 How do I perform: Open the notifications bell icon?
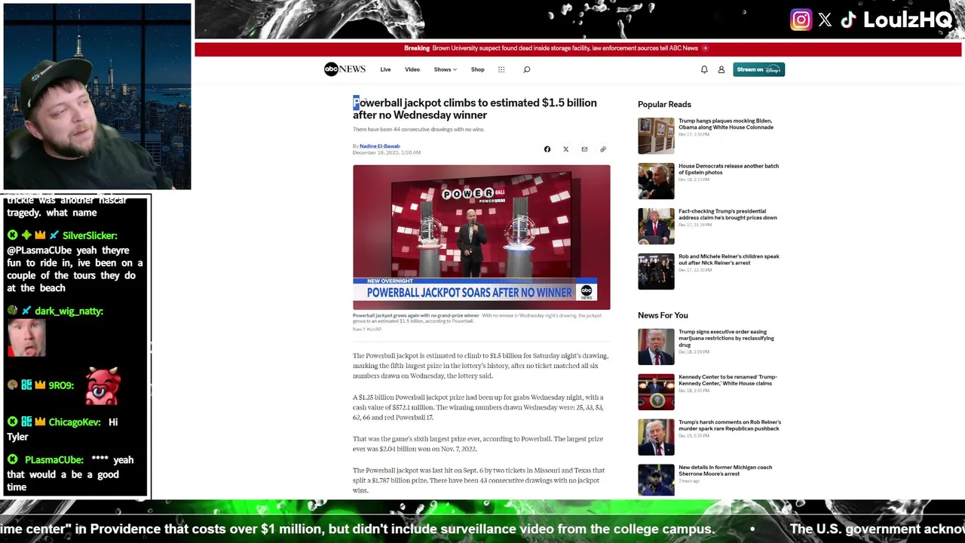(704, 69)
